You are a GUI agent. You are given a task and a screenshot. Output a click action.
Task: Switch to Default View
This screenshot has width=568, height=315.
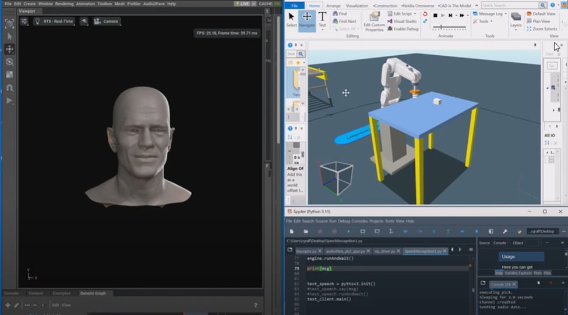coord(541,14)
